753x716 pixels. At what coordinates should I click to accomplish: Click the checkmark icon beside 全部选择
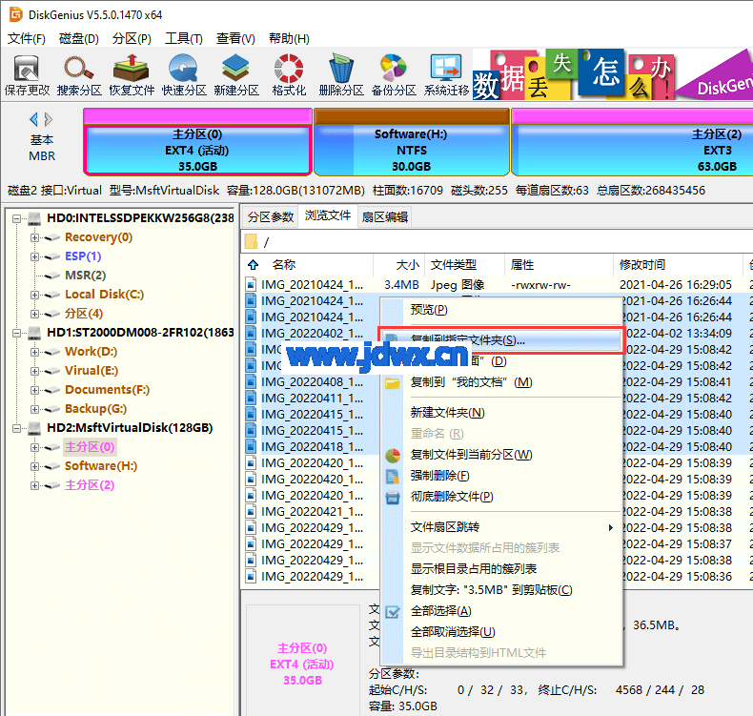393,612
